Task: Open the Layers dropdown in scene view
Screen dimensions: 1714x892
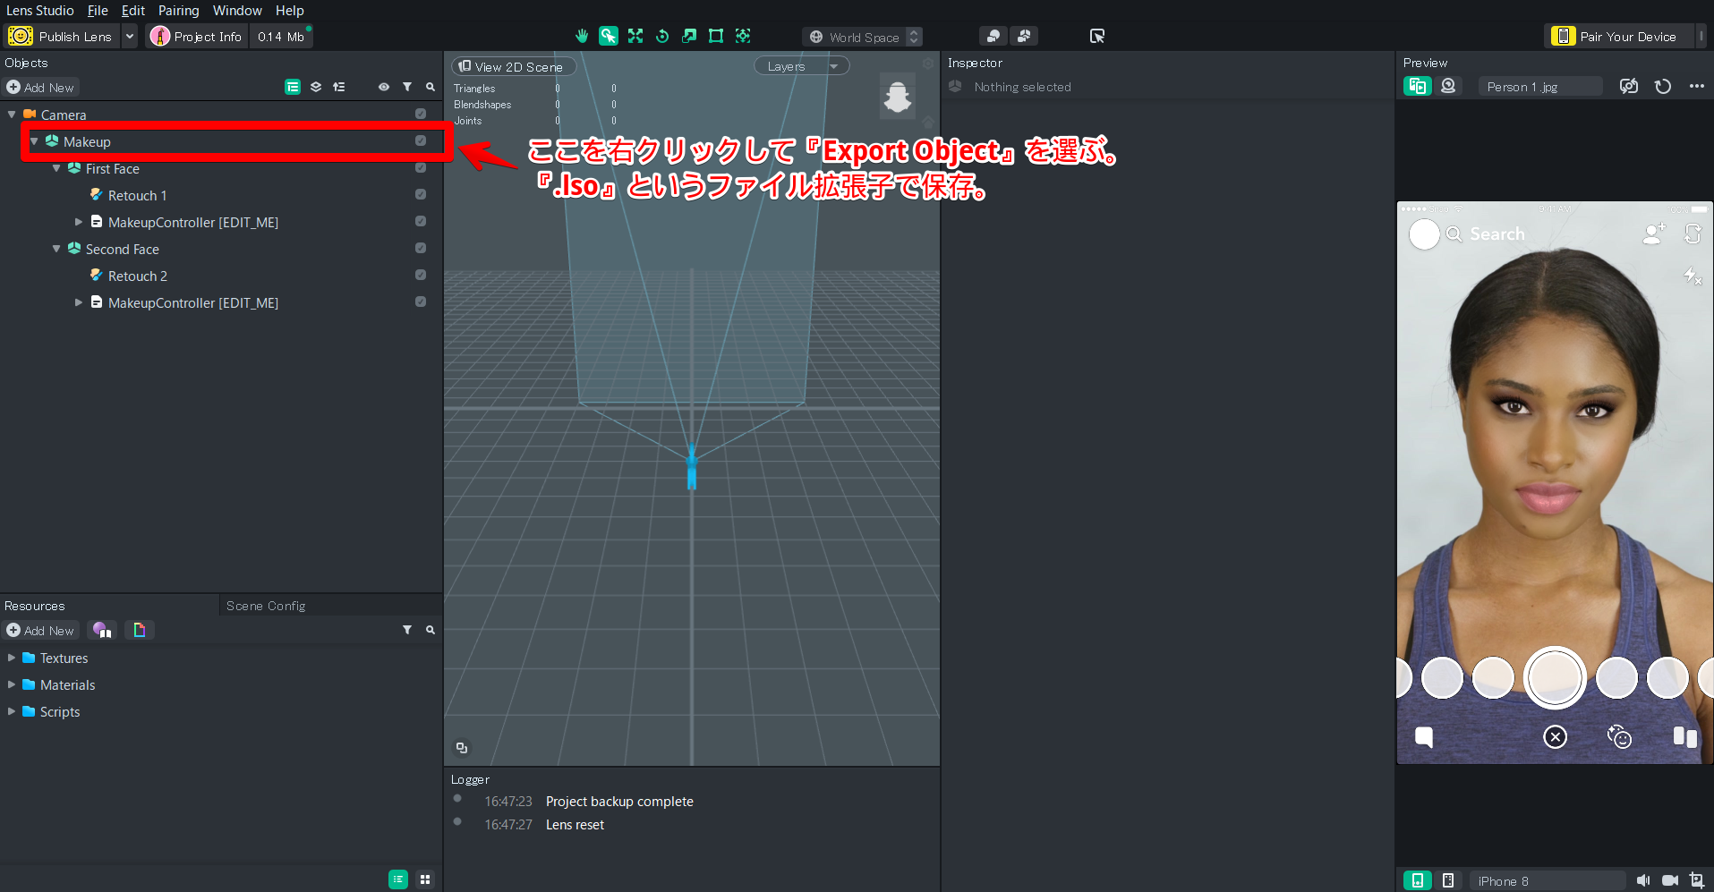Action: 801,66
